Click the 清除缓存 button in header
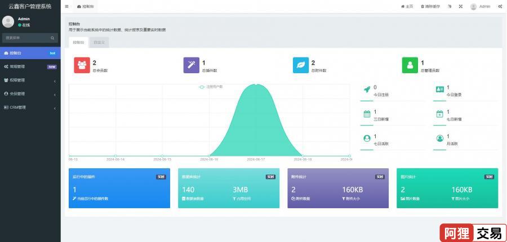This screenshot has height=242, width=507. click(430, 6)
